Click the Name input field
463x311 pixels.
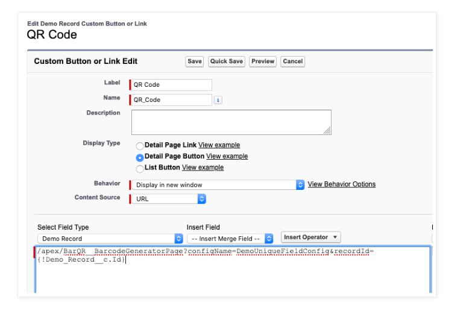pos(172,99)
